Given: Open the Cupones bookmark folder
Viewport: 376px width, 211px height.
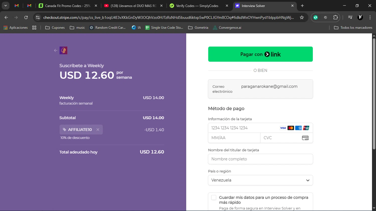Looking at the screenshot, I should coord(55,28).
